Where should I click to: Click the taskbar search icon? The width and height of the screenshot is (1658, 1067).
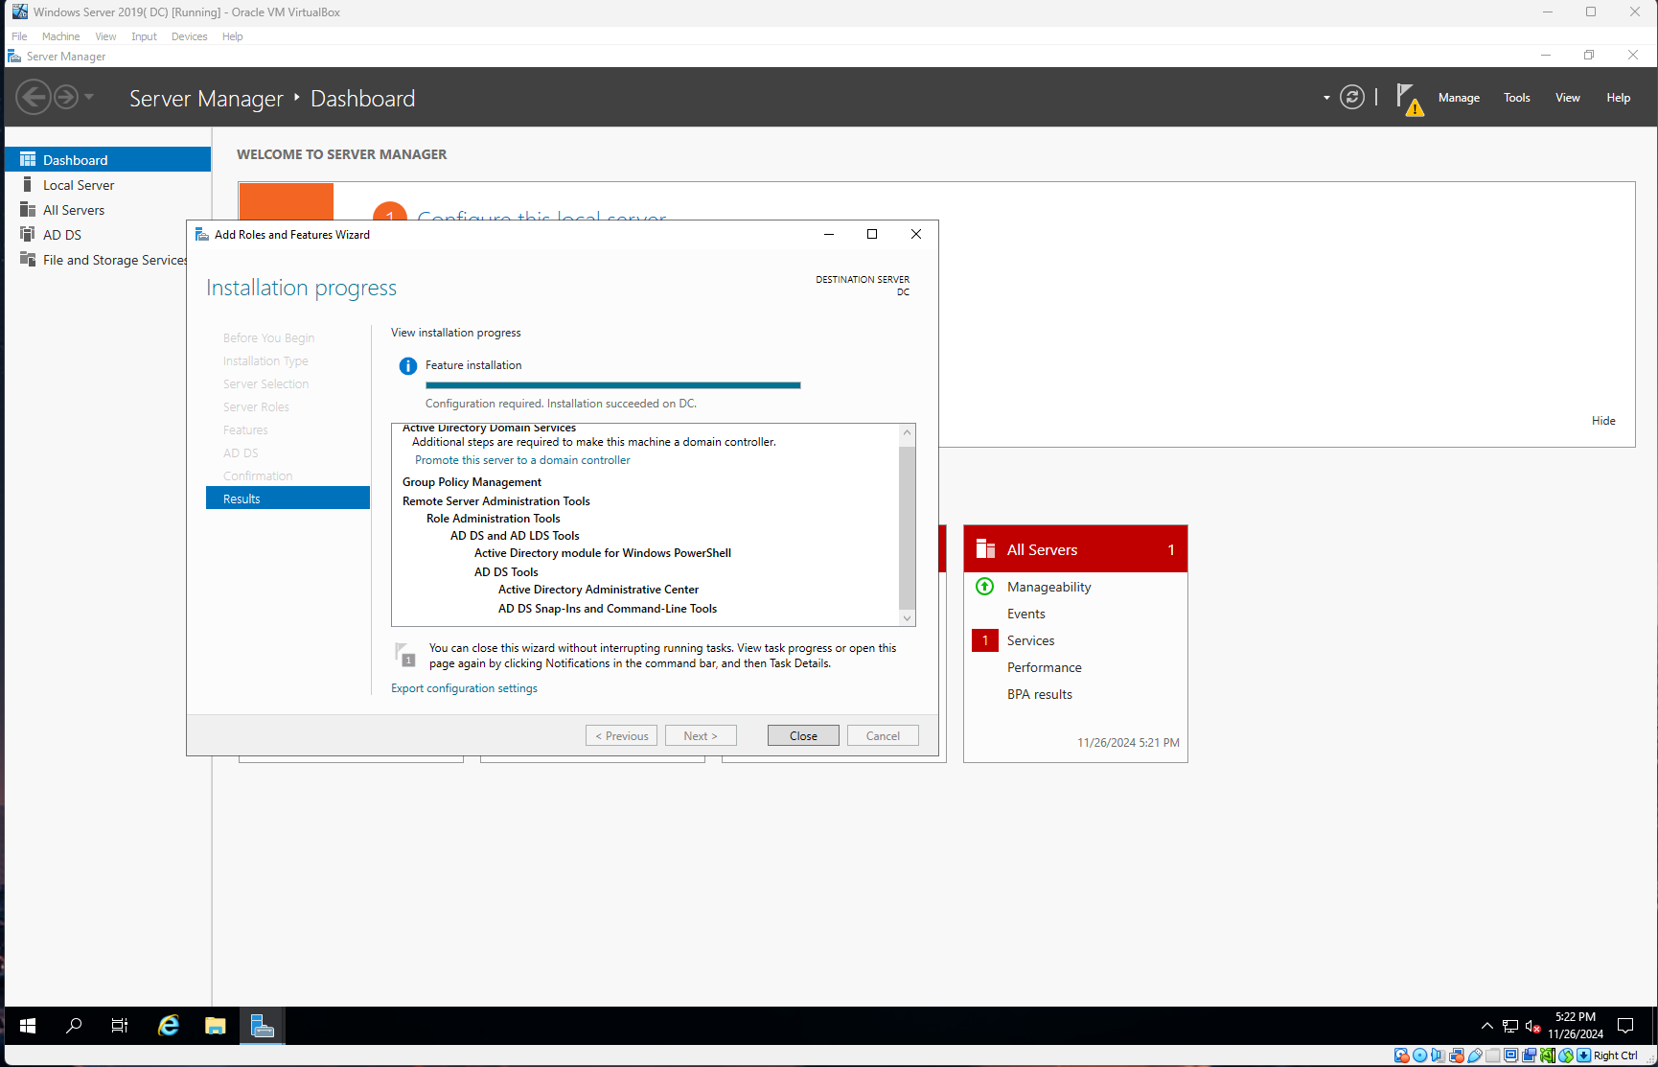74,1026
